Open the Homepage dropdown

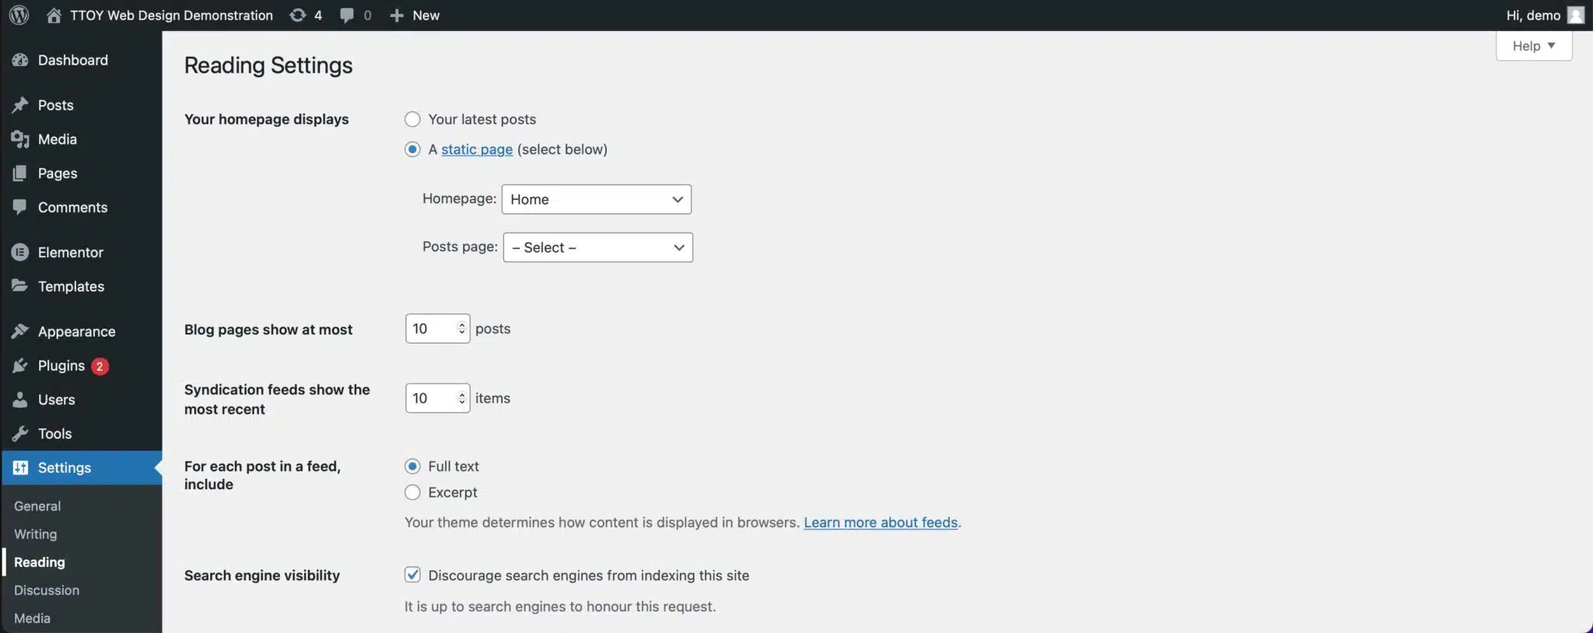point(596,199)
